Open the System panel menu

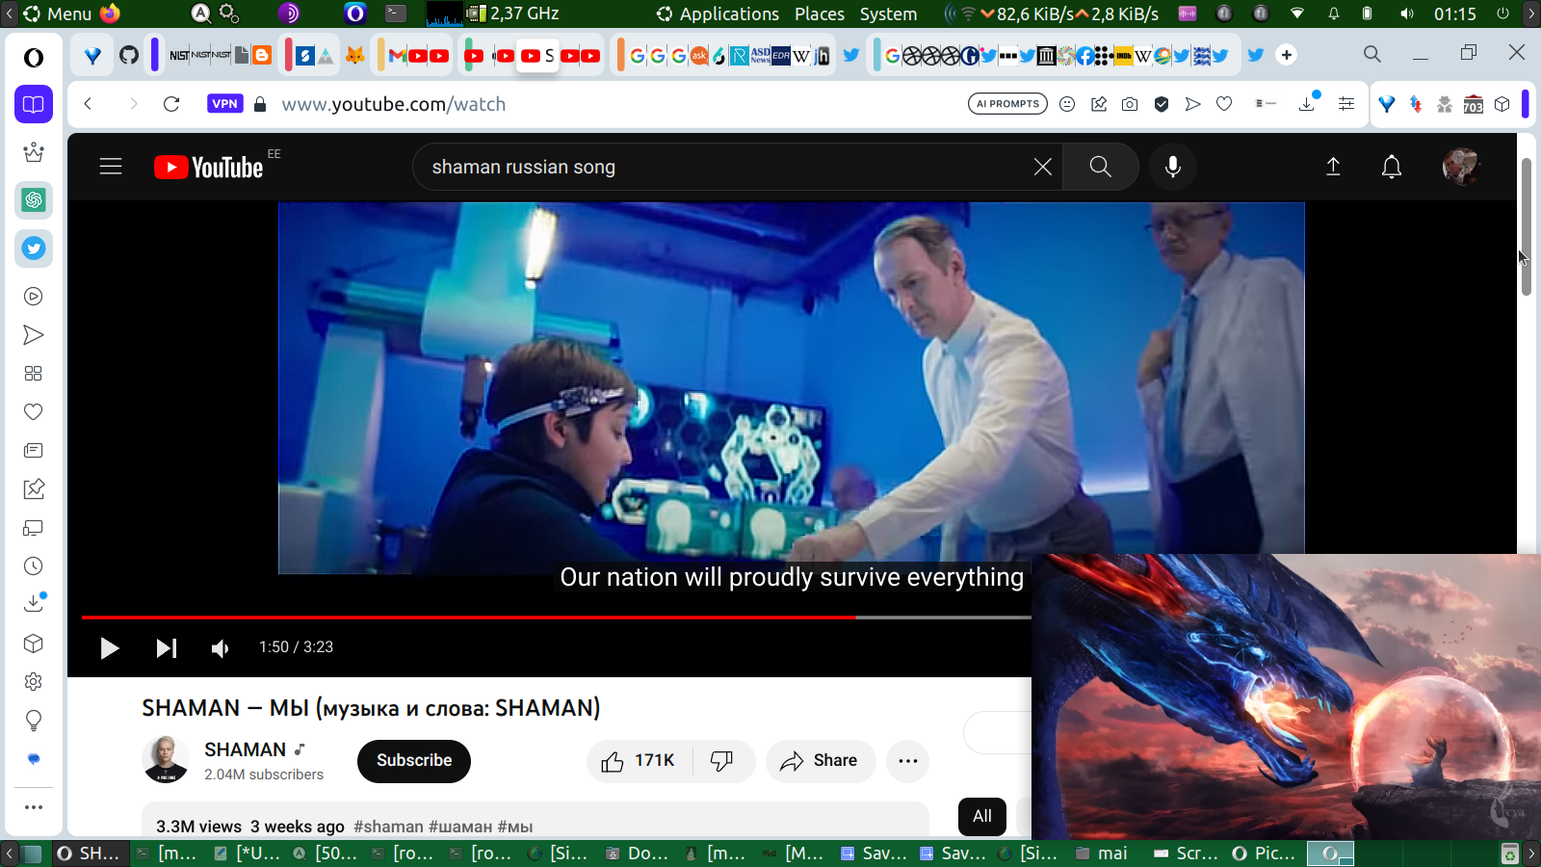(x=888, y=13)
